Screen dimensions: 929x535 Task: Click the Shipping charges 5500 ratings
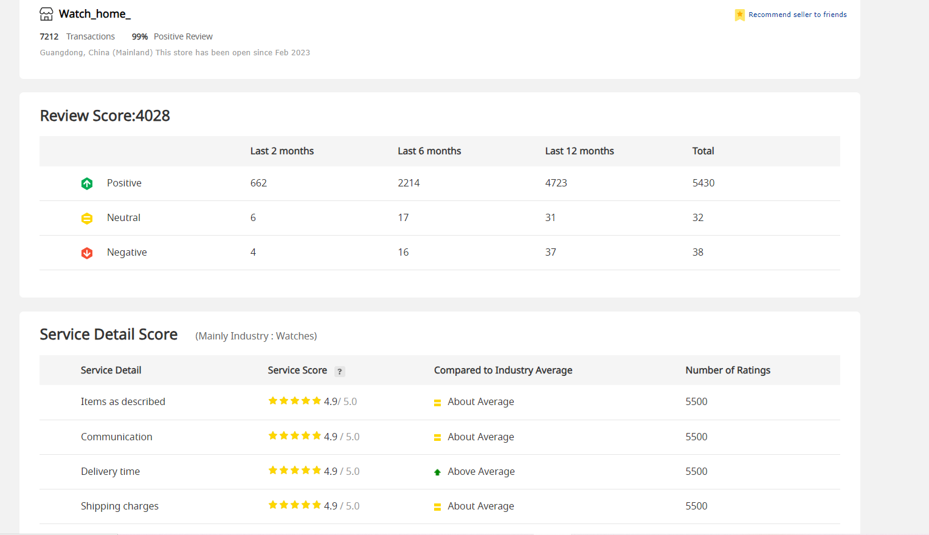tap(696, 506)
